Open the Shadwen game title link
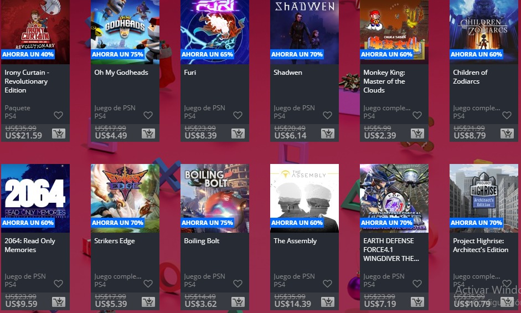Screen dimensions: 521x313 click(x=288, y=72)
